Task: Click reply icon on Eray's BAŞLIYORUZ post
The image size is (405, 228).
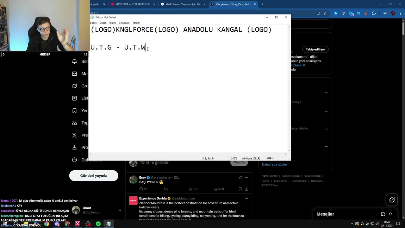Action: [141, 189]
